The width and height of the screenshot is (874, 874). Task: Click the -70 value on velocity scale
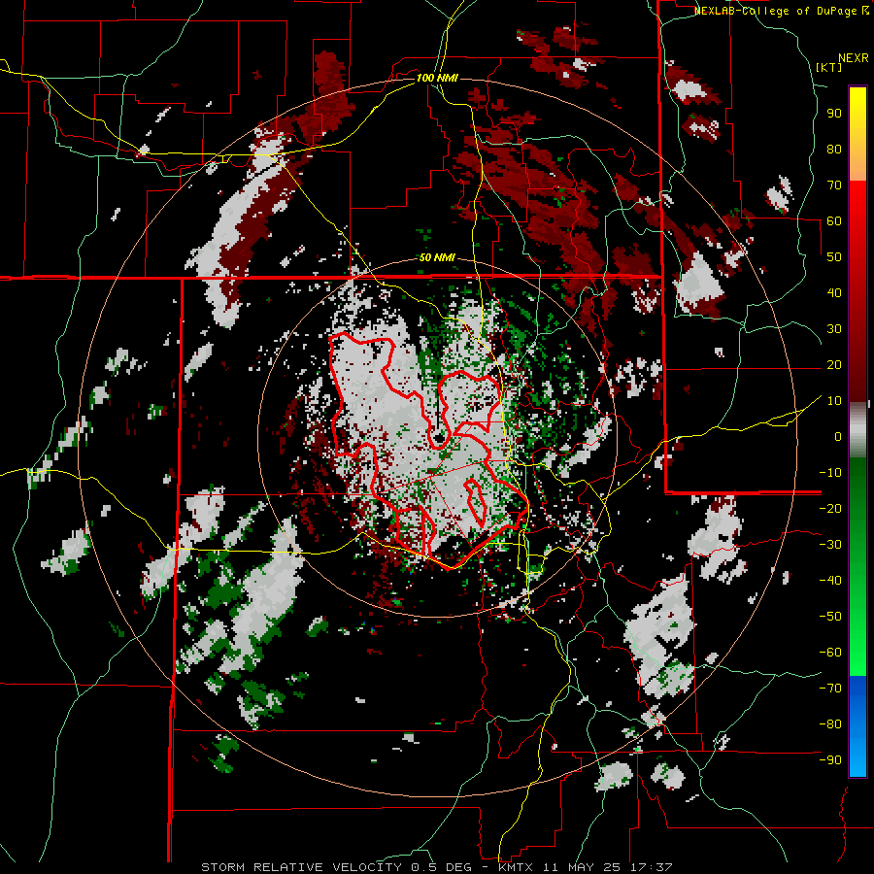(x=830, y=689)
